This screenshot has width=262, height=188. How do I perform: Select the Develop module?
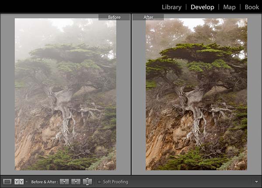point(203,7)
